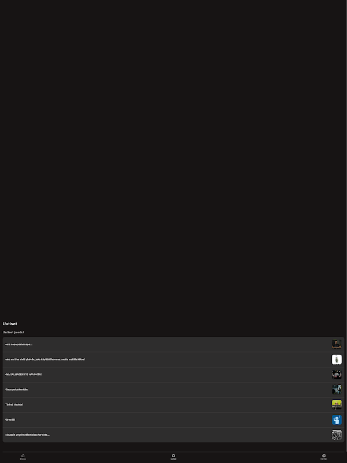Open the dark poster thumbnail for SALIJÄSENYYS ARVONTA
Image resolution: width=347 pixels, height=463 pixels.
[337, 374]
